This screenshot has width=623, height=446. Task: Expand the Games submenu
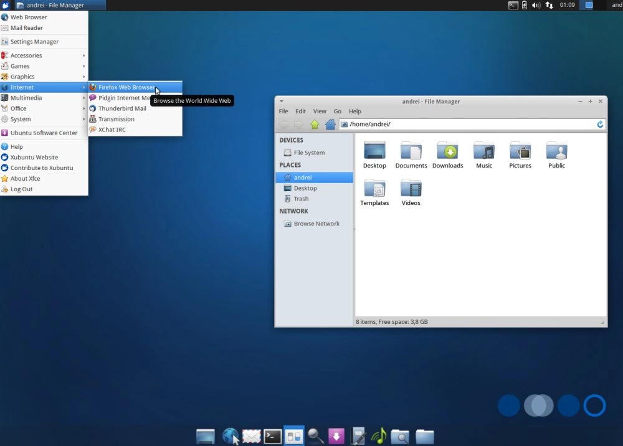(x=44, y=66)
